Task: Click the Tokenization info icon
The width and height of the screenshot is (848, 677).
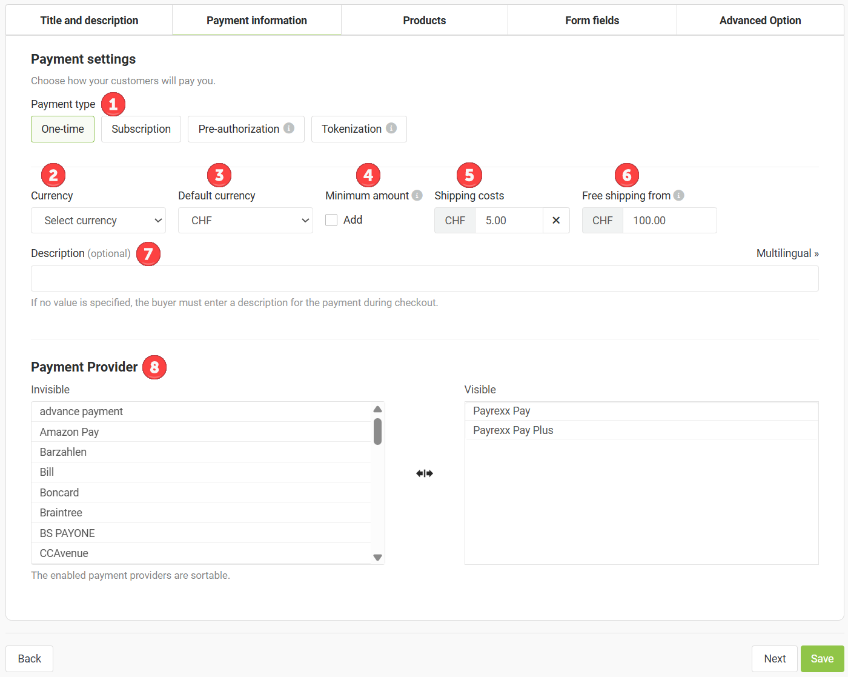Action: (x=391, y=128)
